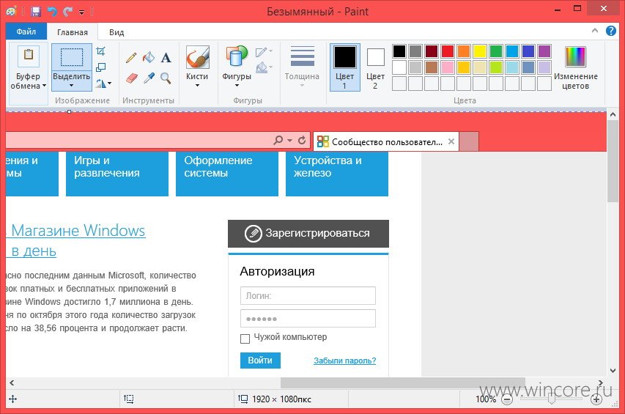The height and width of the screenshot is (414, 625).
Task: Click the zoom in plus button
Action: point(596,399)
